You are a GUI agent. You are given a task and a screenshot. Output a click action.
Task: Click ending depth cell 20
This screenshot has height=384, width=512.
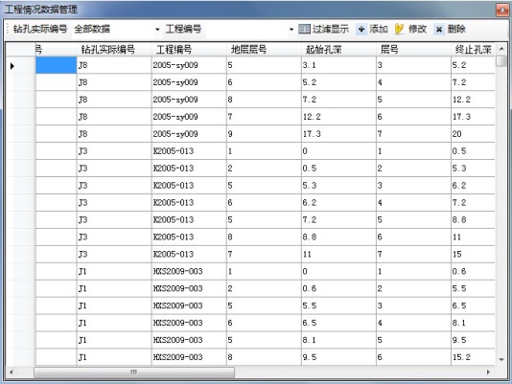click(473, 134)
